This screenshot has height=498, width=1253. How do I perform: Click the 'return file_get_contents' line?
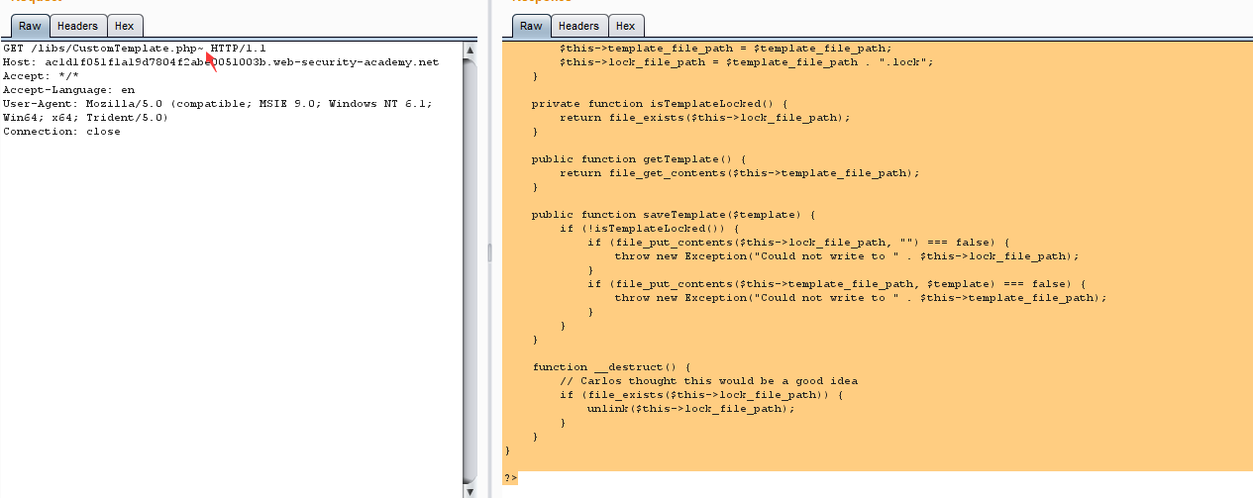(x=740, y=173)
